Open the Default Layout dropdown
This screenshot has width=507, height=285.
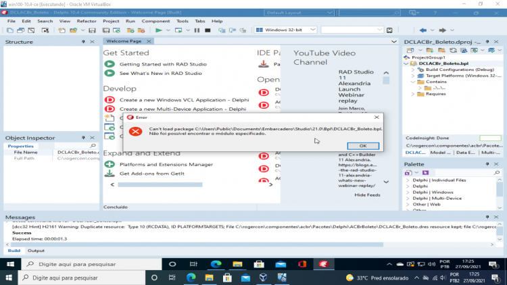tap(298, 13)
